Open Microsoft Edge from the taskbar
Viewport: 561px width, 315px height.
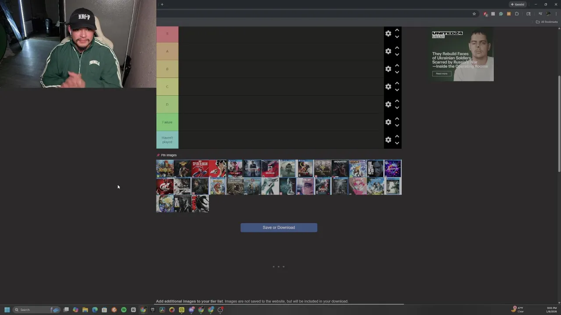click(95, 310)
